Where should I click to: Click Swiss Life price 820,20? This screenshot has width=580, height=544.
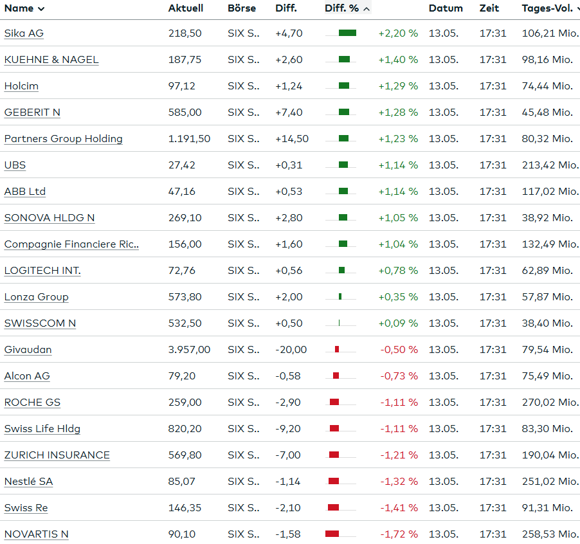coord(185,429)
